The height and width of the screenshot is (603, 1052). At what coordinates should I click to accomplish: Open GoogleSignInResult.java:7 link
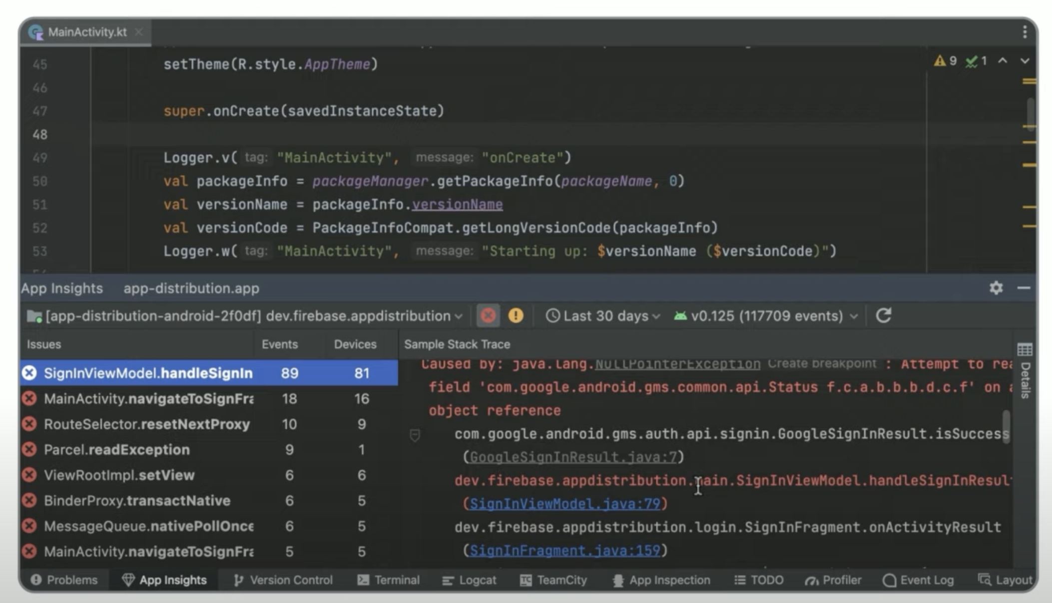pos(573,457)
